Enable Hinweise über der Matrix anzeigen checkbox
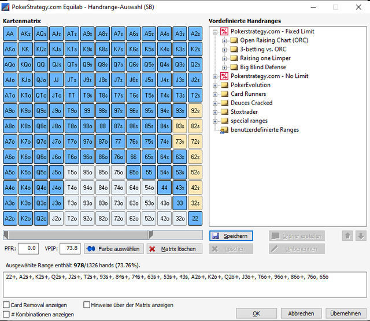Viewport: 370px width, 321px height. pos(87,305)
